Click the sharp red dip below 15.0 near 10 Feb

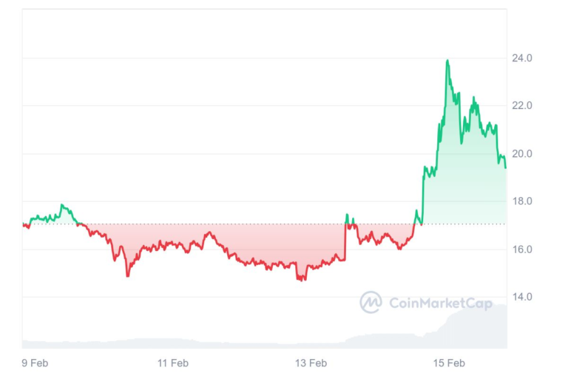[x=127, y=275]
